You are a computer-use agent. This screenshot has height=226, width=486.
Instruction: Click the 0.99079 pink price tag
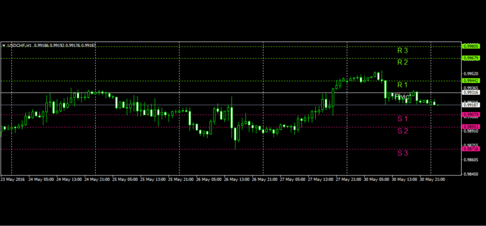[x=471, y=115]
